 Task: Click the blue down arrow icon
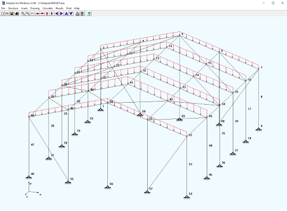(71, 13)
